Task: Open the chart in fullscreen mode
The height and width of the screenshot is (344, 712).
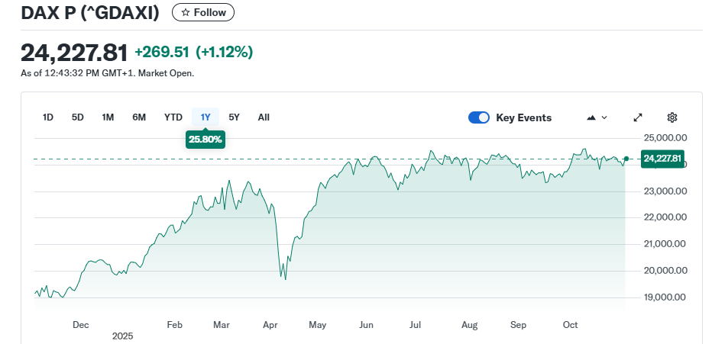Action: [638, 117]
